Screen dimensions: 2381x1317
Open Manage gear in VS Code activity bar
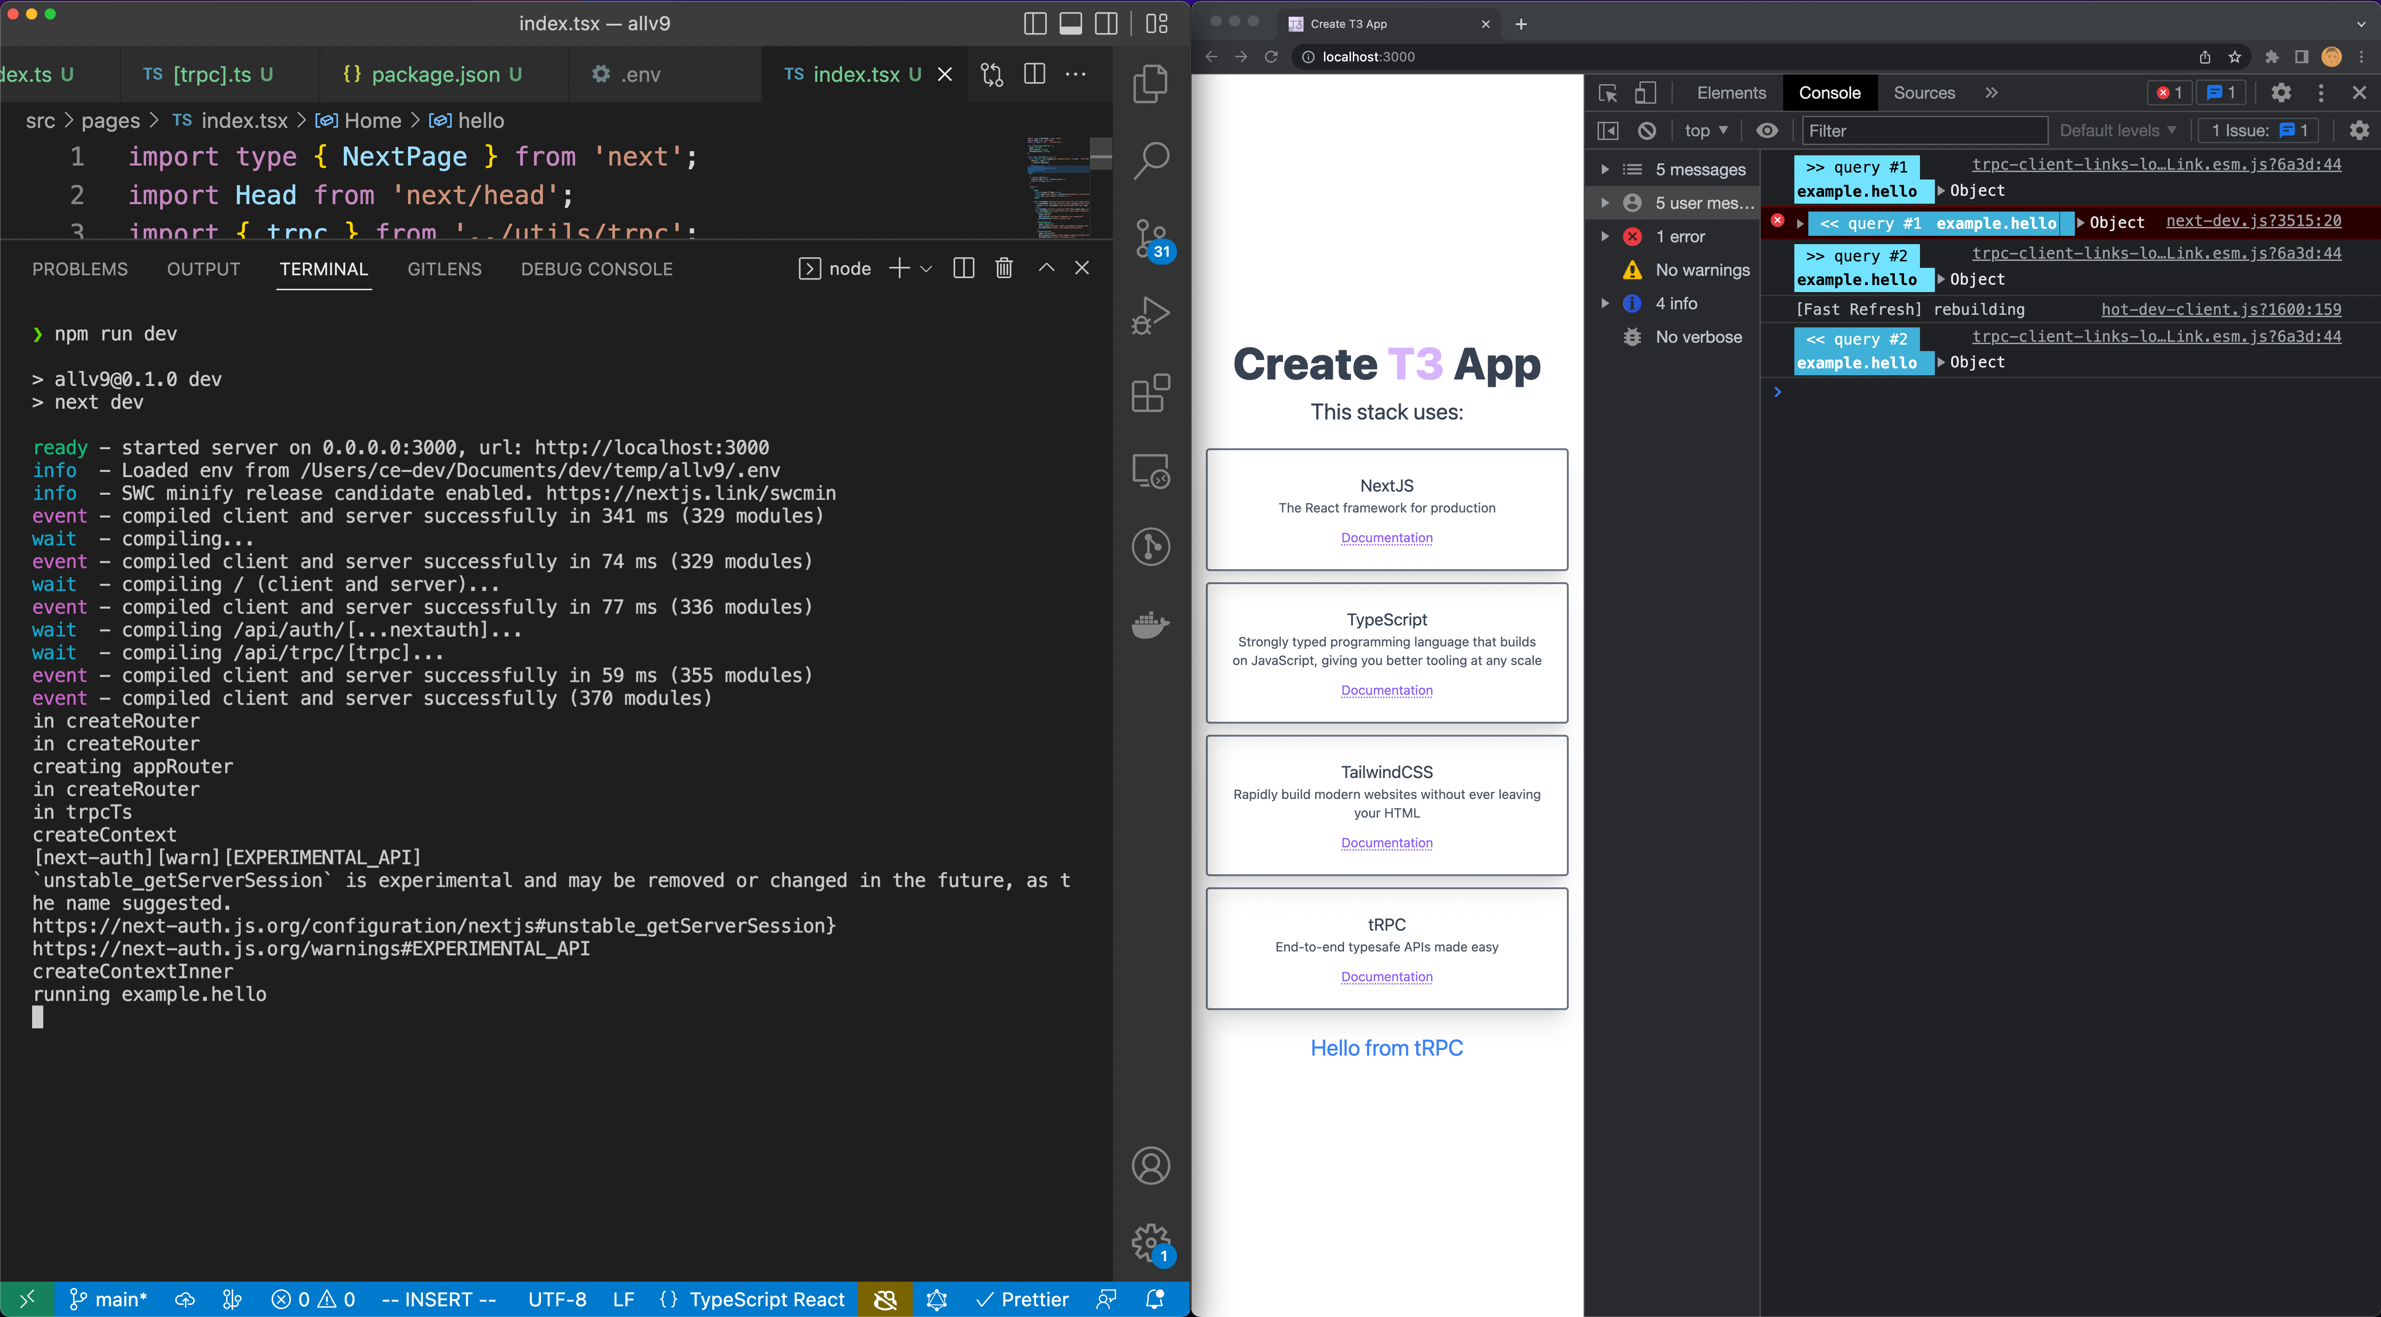(1151, 1243)
